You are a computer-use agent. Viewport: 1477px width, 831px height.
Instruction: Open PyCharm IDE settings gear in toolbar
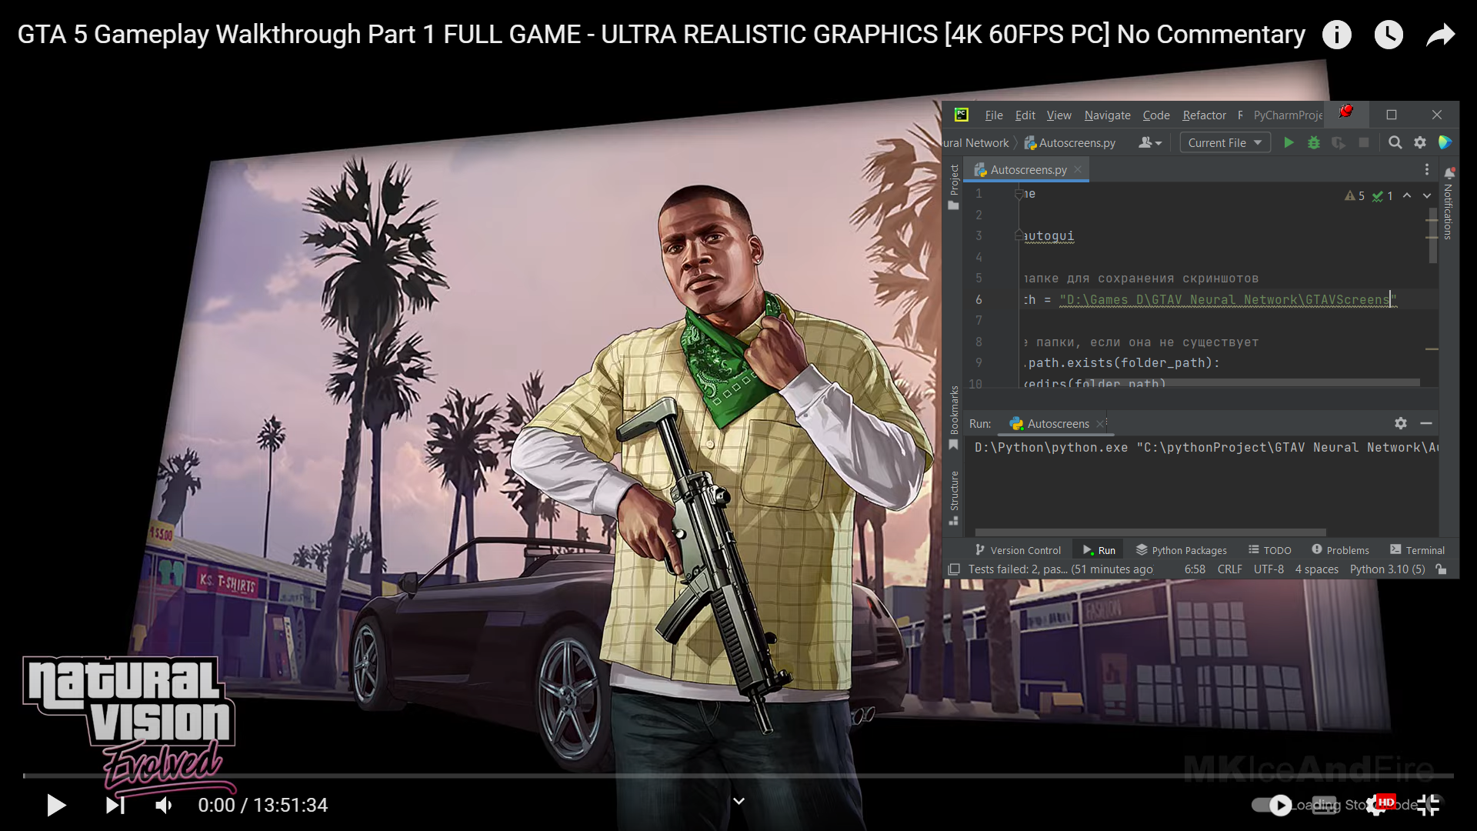[x=1420, y=142]
